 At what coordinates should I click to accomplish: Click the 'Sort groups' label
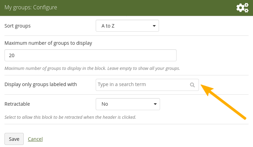pyautogui.click(x=18, y=26)
